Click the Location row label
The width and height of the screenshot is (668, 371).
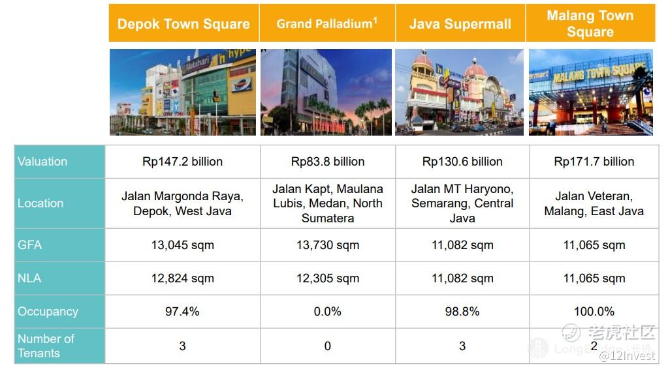(x=59, y=203)
